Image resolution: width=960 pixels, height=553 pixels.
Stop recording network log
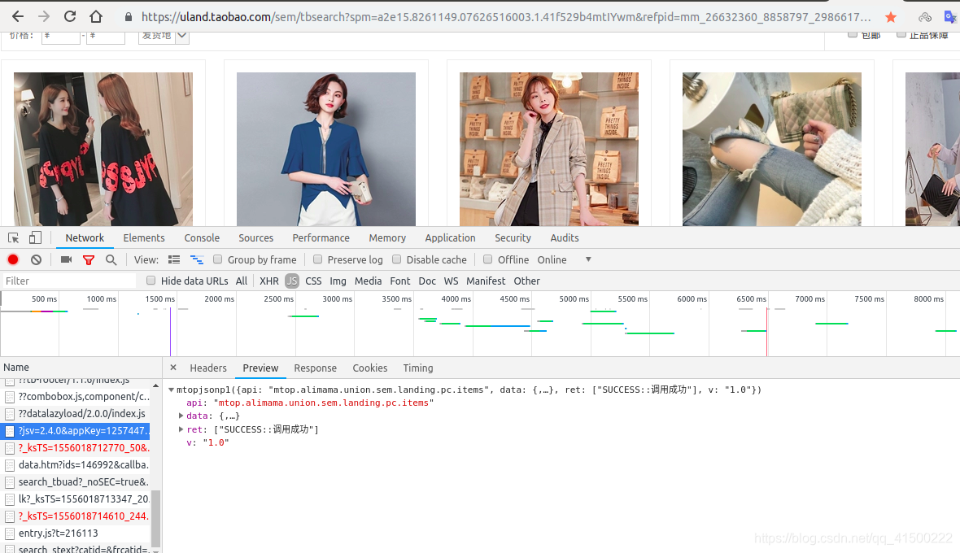coord(13,259)
